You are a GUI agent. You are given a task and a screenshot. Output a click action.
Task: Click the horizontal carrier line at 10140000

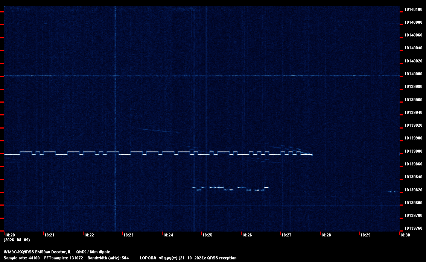click(x=202, y=76)
